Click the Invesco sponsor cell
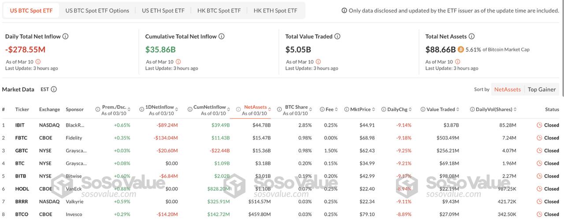 click(74, 214)
